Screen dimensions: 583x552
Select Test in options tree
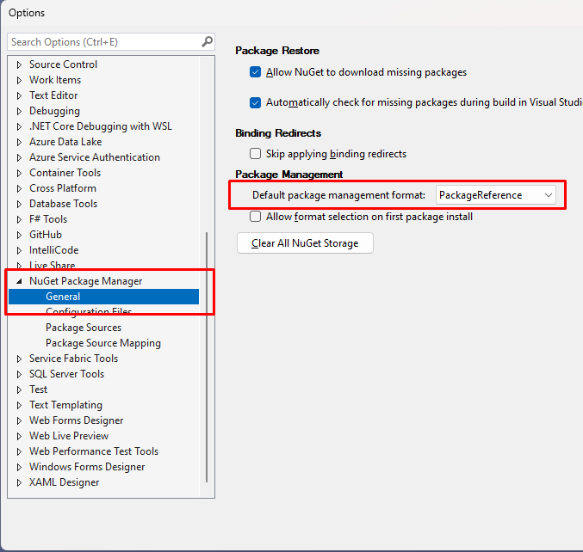point(38,389)
